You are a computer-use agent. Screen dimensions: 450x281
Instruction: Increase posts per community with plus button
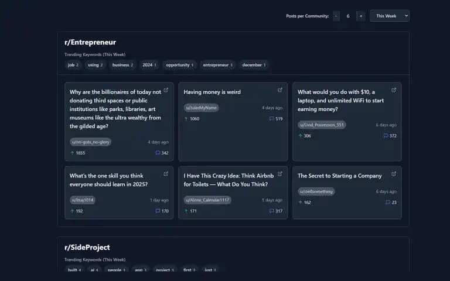coord(361,16)
